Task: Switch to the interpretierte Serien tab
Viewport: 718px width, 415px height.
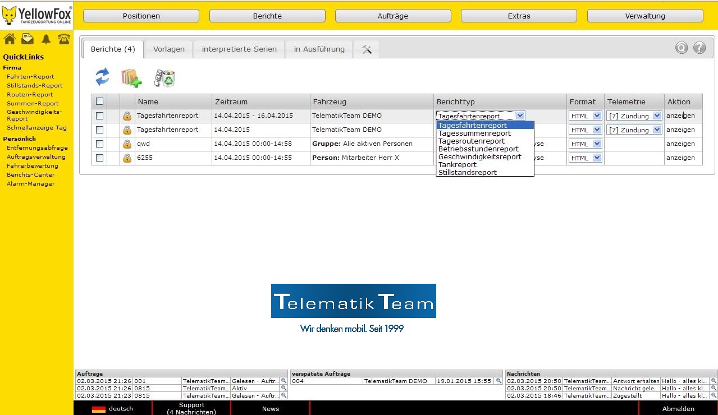Action: [239, 49]
